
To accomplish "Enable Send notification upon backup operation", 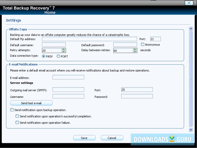I will click(12, 110).
